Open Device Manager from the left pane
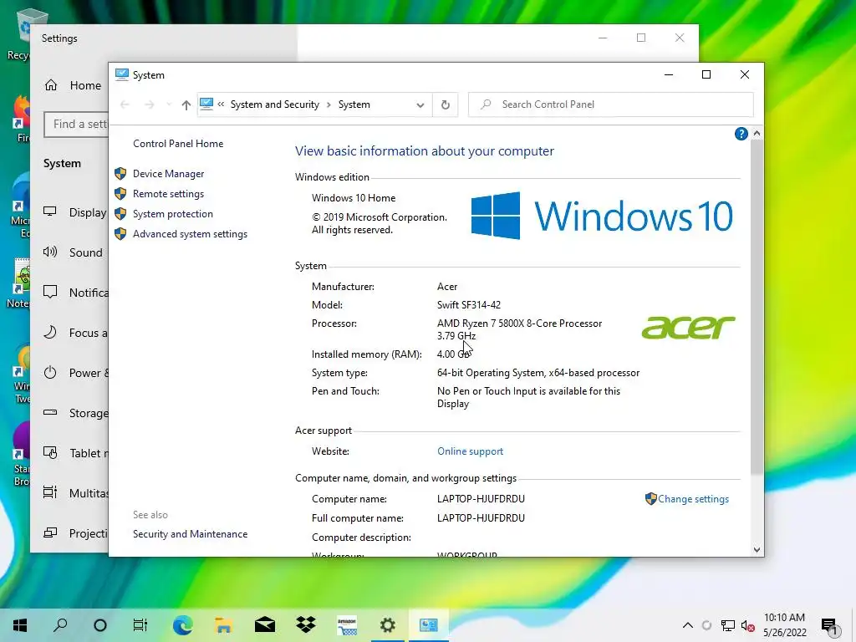 point(168,174)
